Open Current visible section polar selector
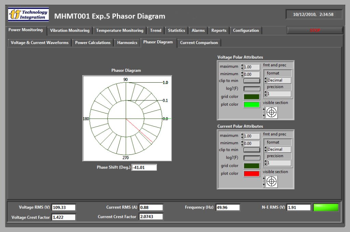Viewport: 350px width, 232px height. pos(271,181)
